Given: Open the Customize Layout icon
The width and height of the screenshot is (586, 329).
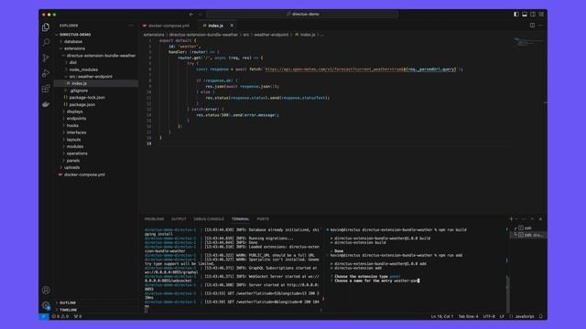Looking at the screenshot, I should click(x=541, y=15).
